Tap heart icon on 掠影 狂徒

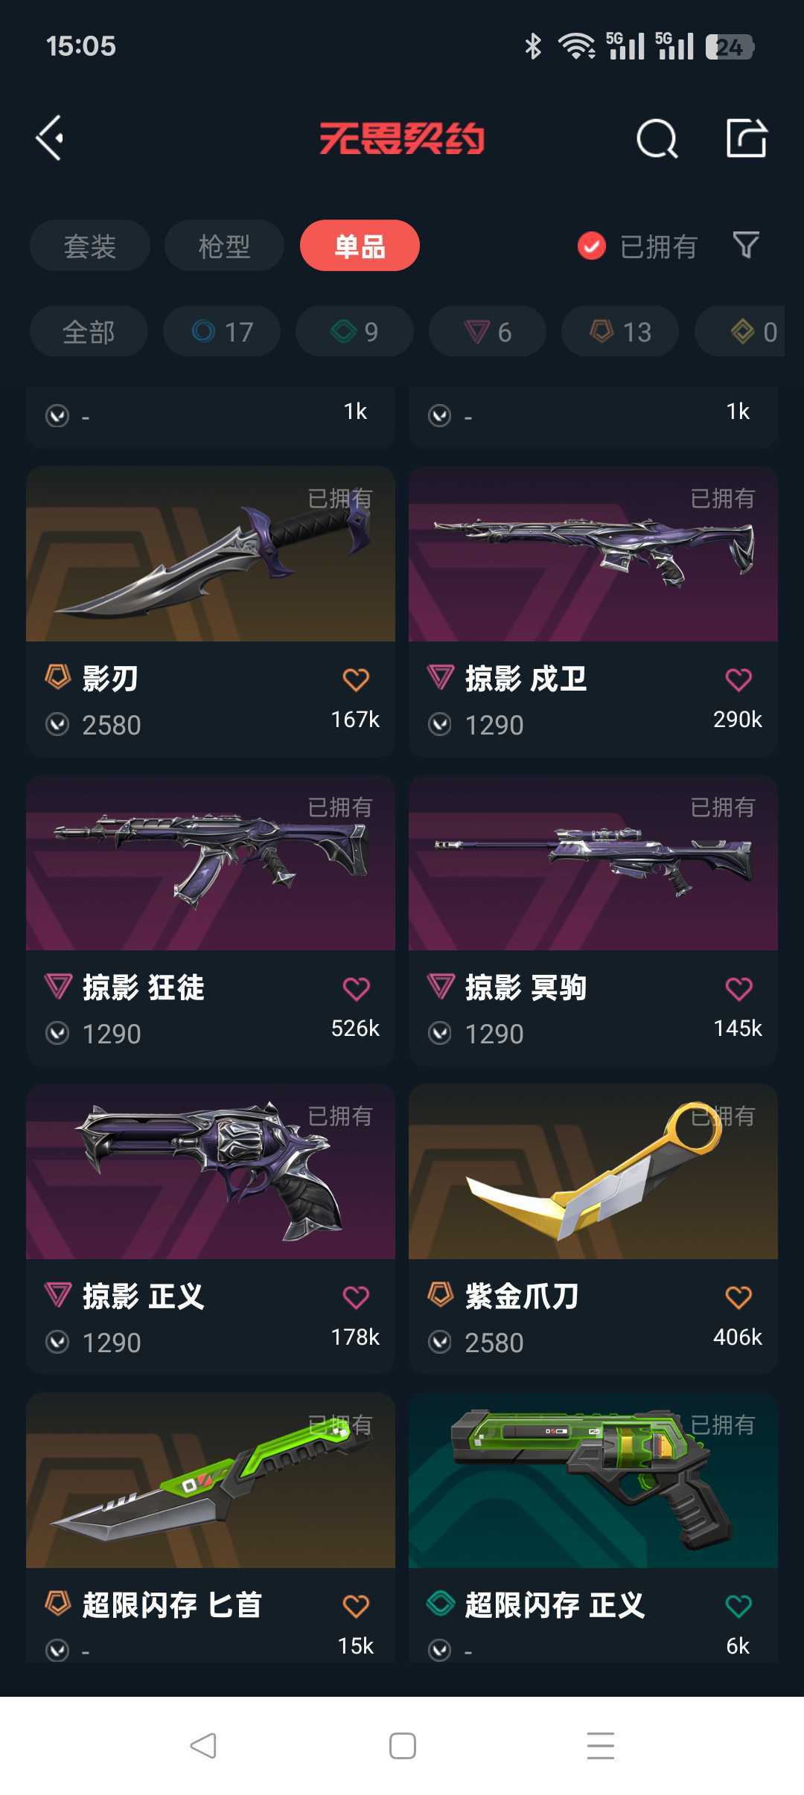coord(356,988)
